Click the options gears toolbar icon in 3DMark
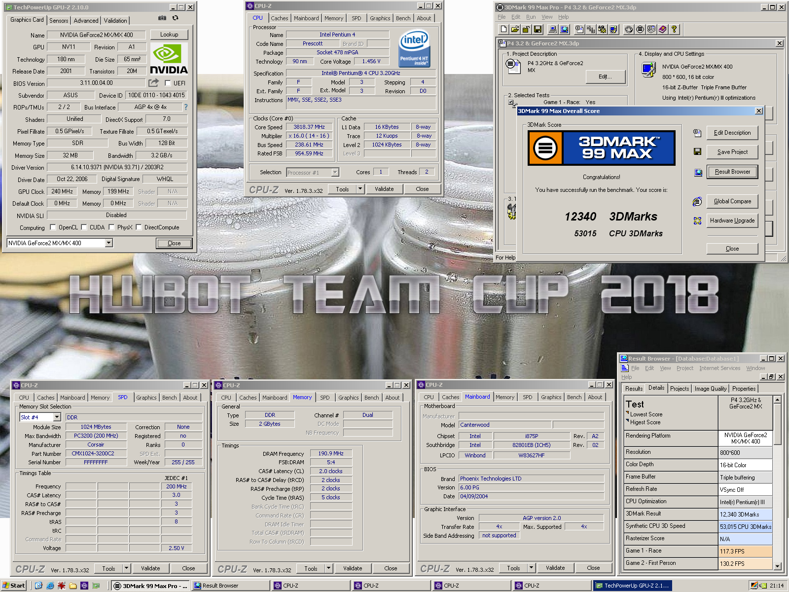This screenshot has height=592, width=789. point(602,30)
